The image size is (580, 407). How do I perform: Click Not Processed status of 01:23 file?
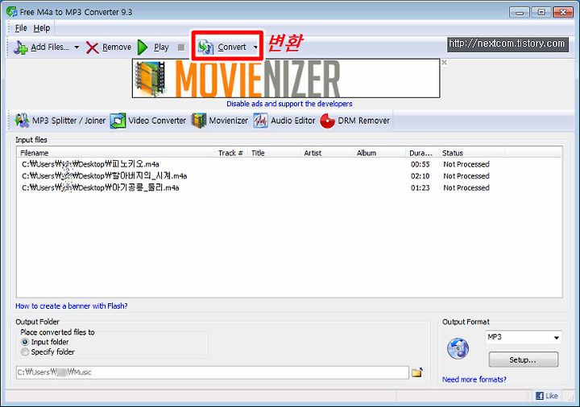[466, 188]
